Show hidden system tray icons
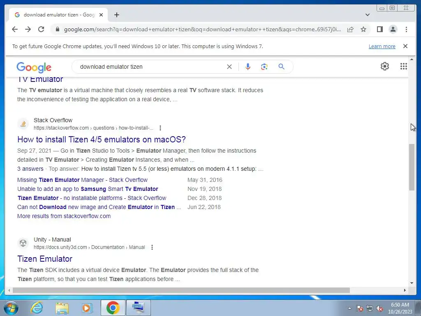This screenshot has width=421, height=316. (x=349, y=309)
